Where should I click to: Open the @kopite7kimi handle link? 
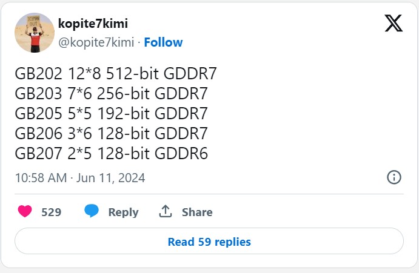pyautogui.click(x=96, y=42)
